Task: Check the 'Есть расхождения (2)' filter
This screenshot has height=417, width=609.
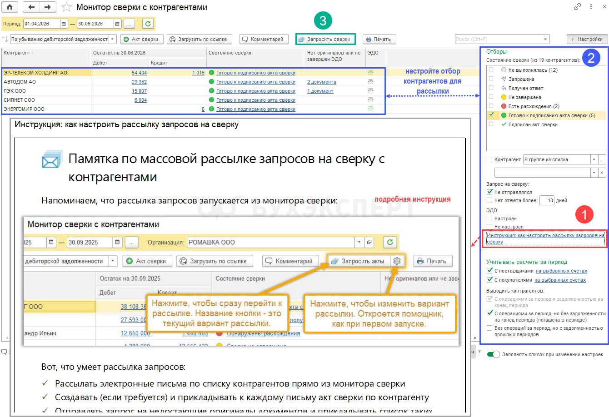Action: pos(491,106)
